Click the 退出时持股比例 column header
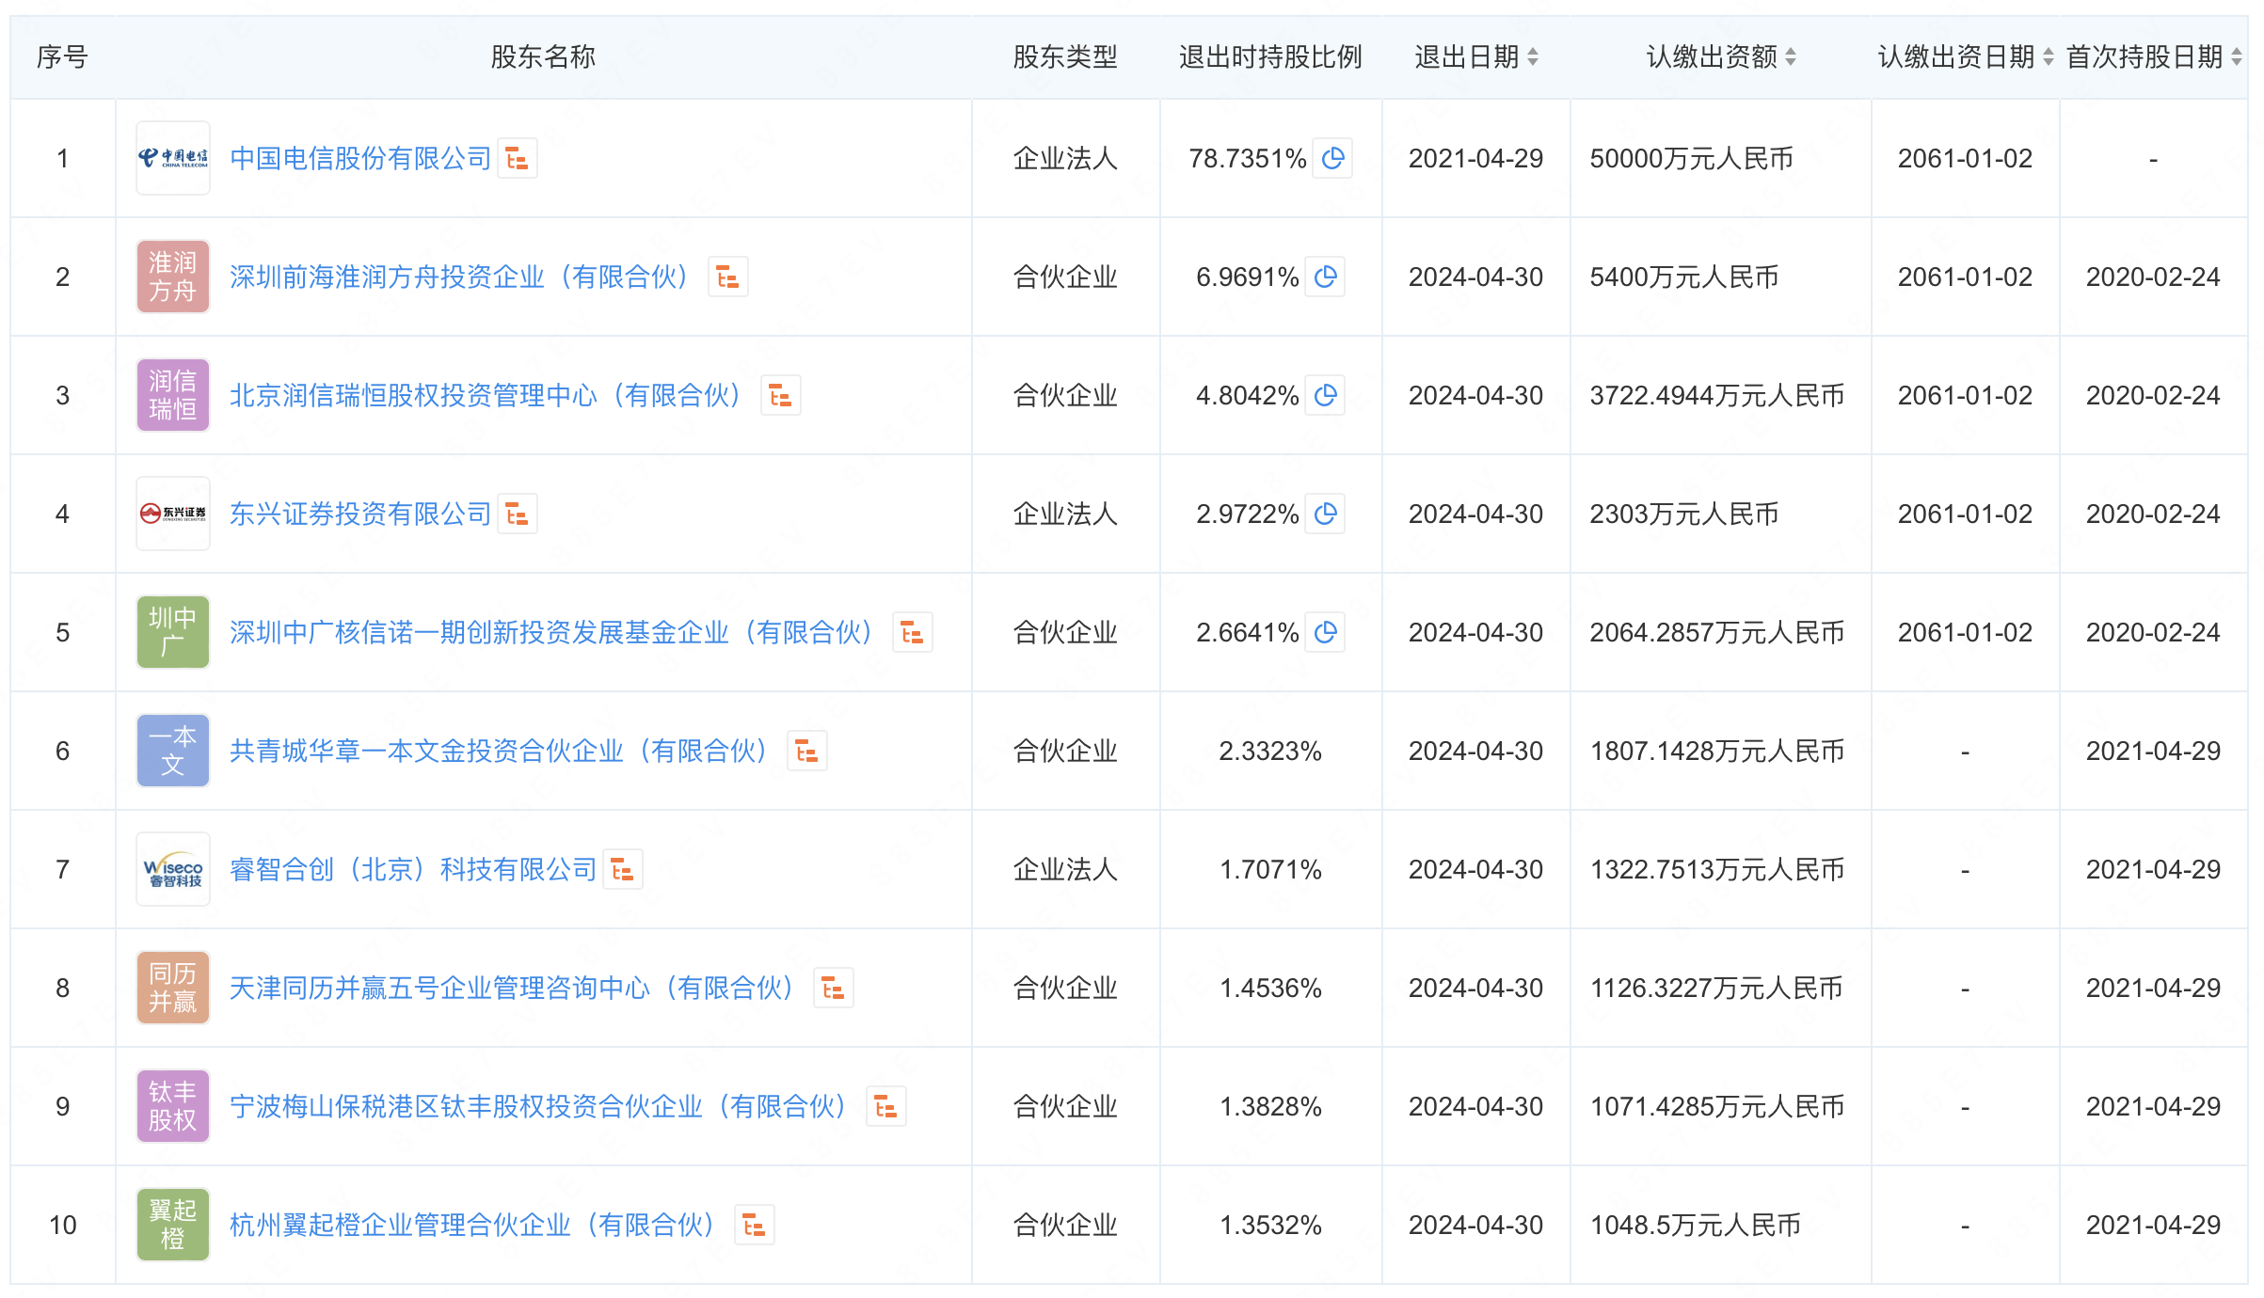Image resolution: width=2264 pixels, height=1298 pixels. pyautogui.click(x=1270, y=57)
